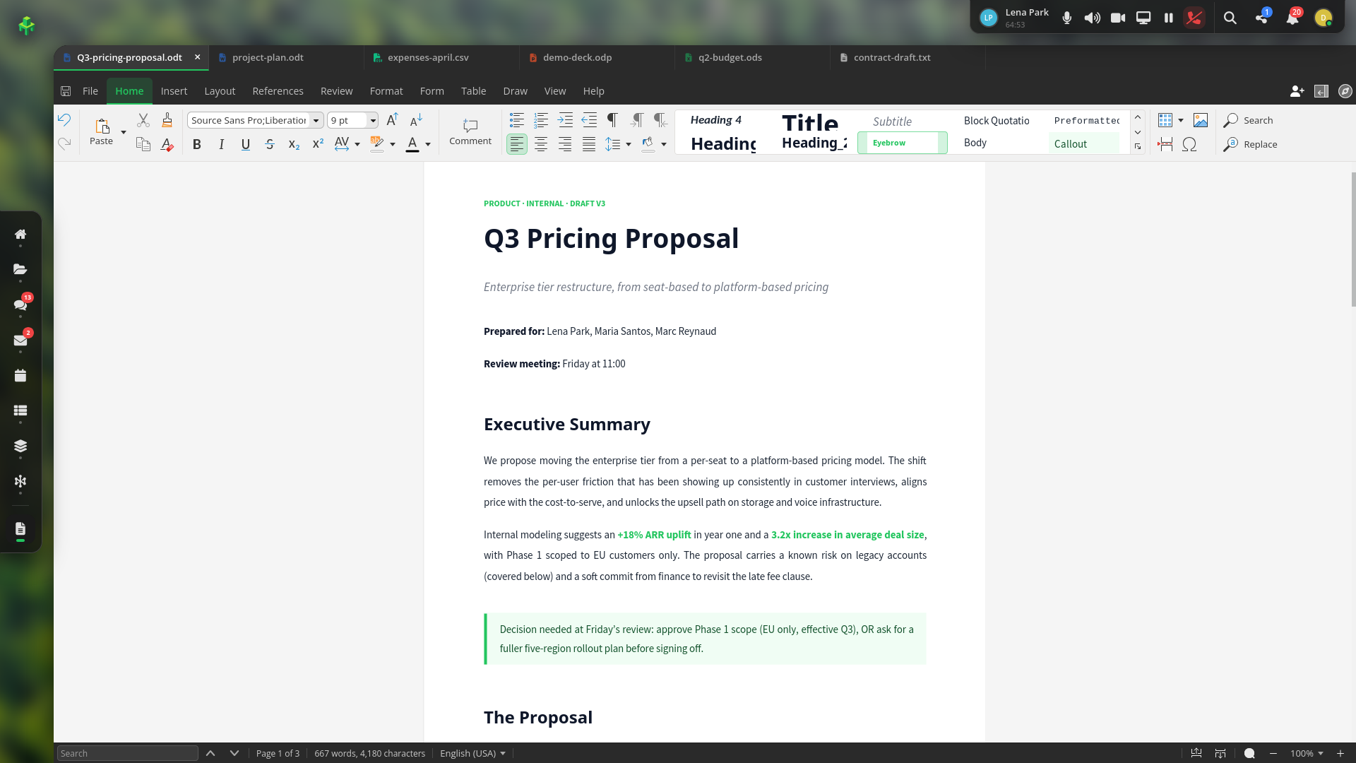Screen dimensions: 1356x763
Task: Switch to the expenses-april.csv tab
Action: click(x=441, y=57)
